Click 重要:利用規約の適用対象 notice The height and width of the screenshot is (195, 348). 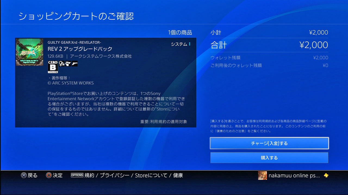(164, 122)
